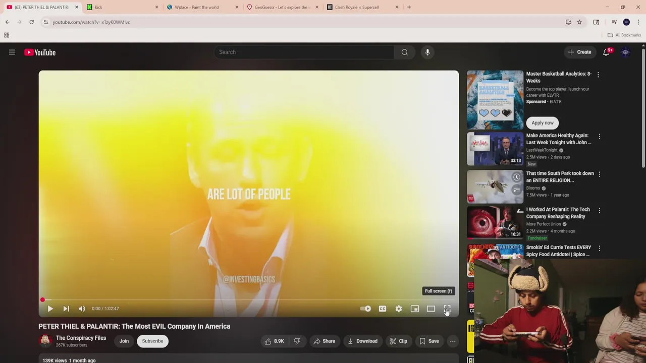646x363 pixels.
Task: Toggle autoplay switch in player
Action: click(x=365, y=309)
